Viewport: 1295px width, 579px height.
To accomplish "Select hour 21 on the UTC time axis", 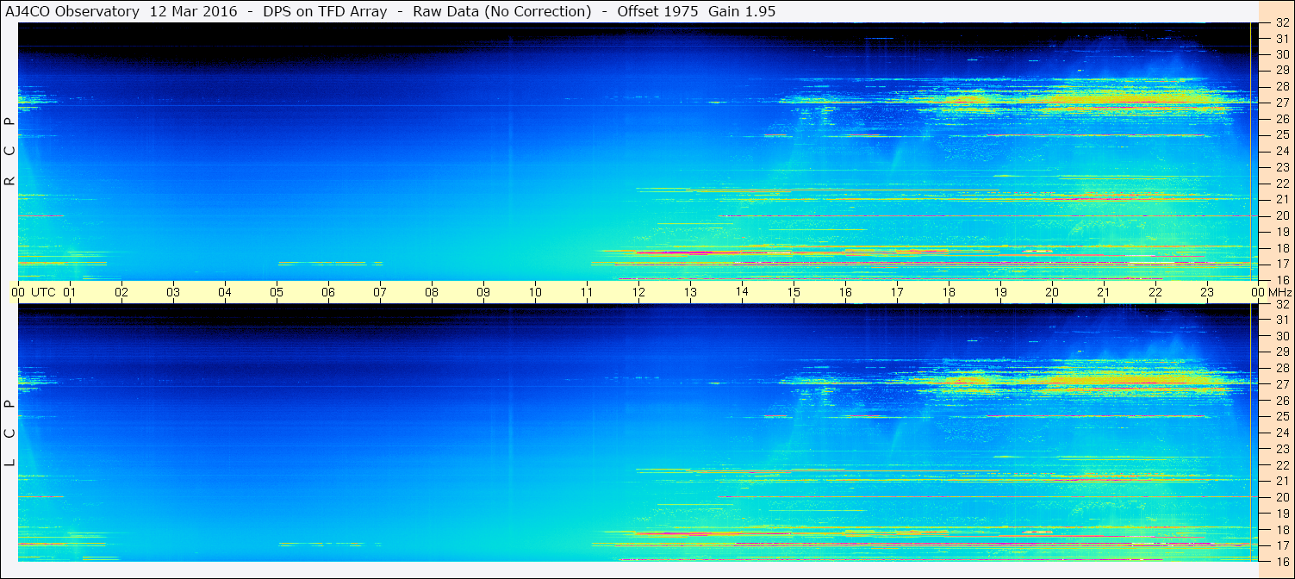I will [x=1104, y=292].
